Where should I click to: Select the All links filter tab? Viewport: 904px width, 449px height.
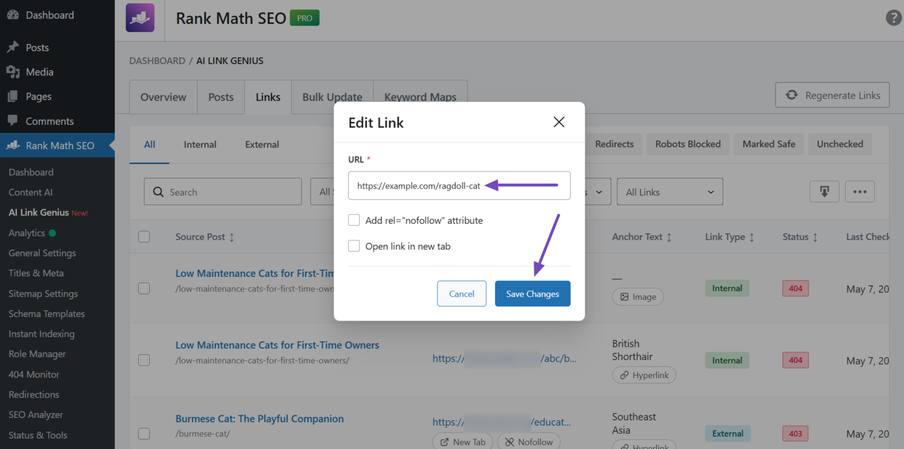click(150, 145)
